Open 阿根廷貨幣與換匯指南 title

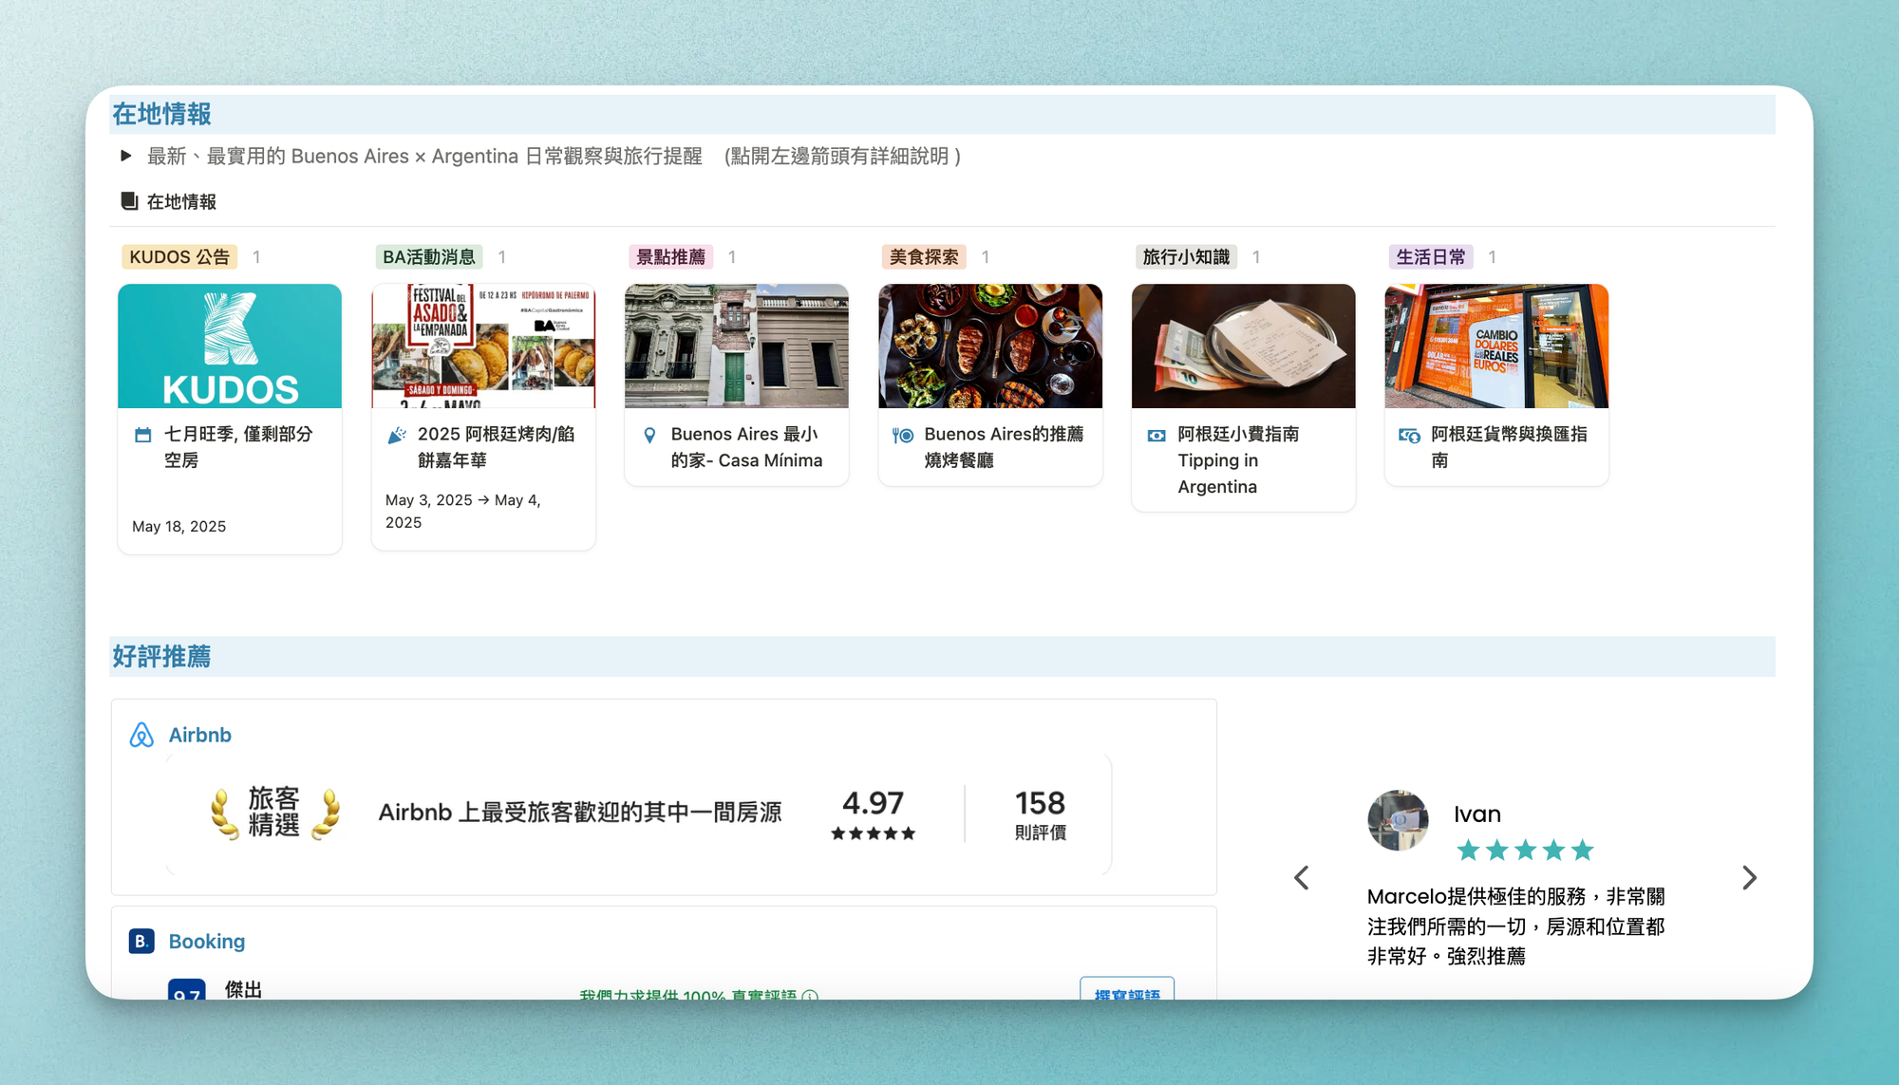click(x=1509, y=447)
